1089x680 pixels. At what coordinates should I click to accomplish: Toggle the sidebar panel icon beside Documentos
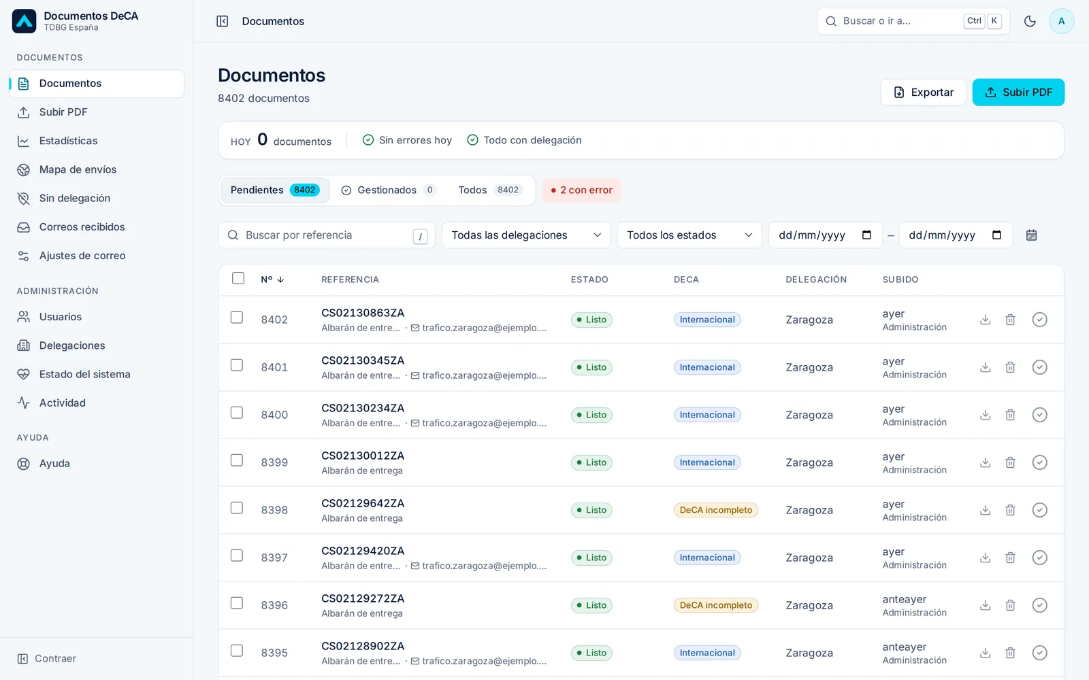(223, 21)
